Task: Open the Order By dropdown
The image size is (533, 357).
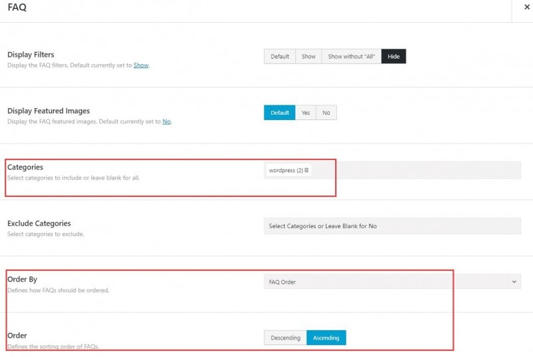Action: [x=386, y=282]
